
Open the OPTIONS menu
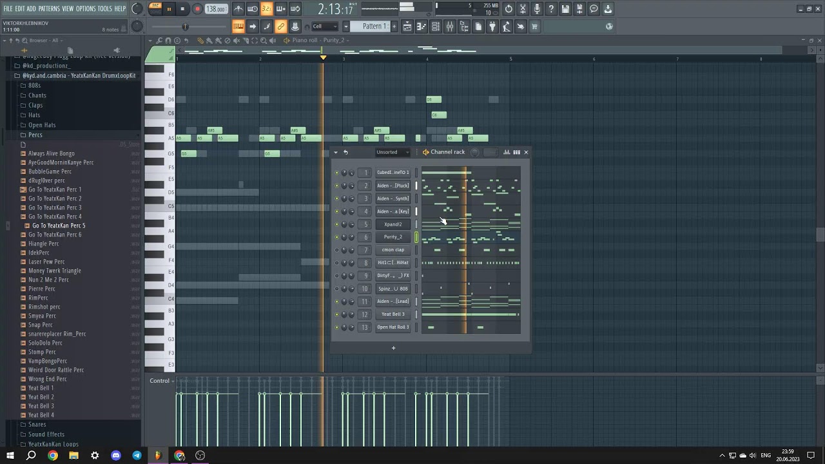(x=86, y=9)
